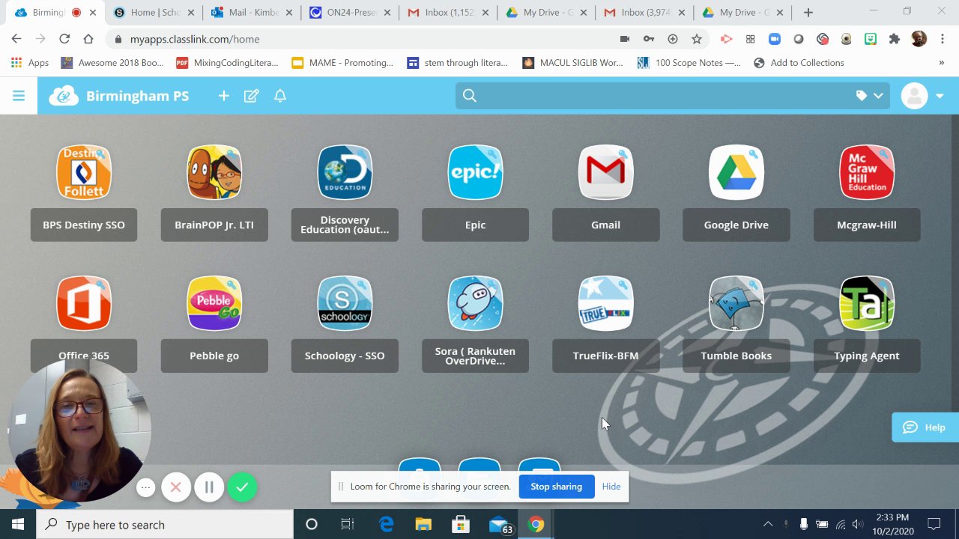
Task: Open the BPS Destiny Follett app icon
Action: point(84,173)
